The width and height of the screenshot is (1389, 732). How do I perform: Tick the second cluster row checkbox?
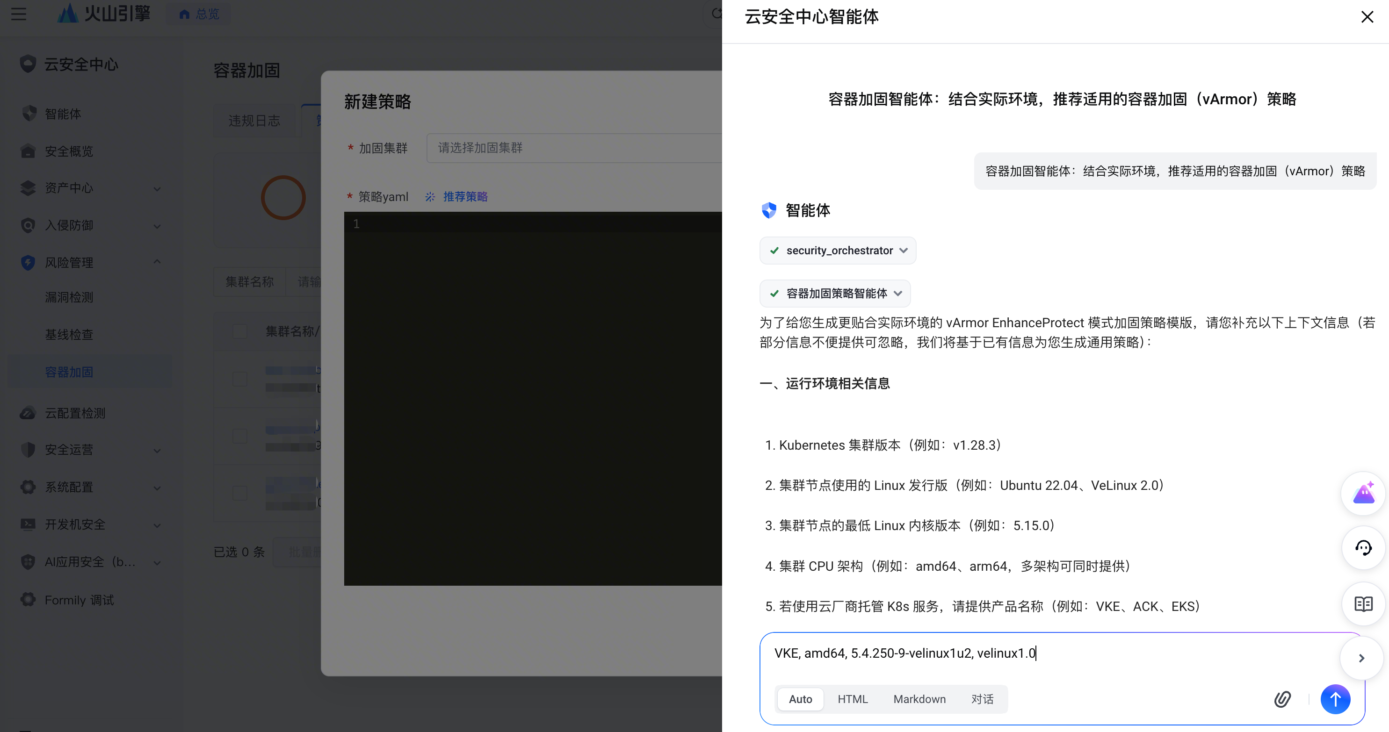(x=239, y=436)
